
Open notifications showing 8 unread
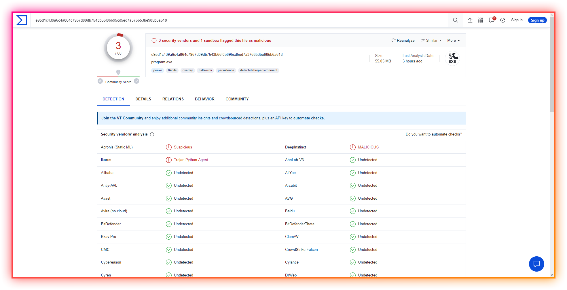[x=491, y=20]
